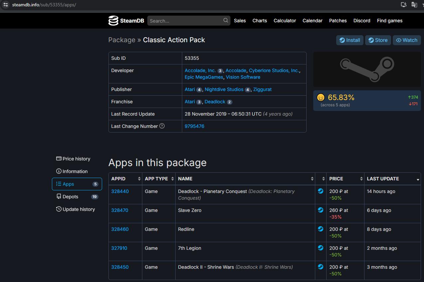Open developer link Accolade, Inc.
The width and height of the screenshot is (424, 282).
point(200,70)
